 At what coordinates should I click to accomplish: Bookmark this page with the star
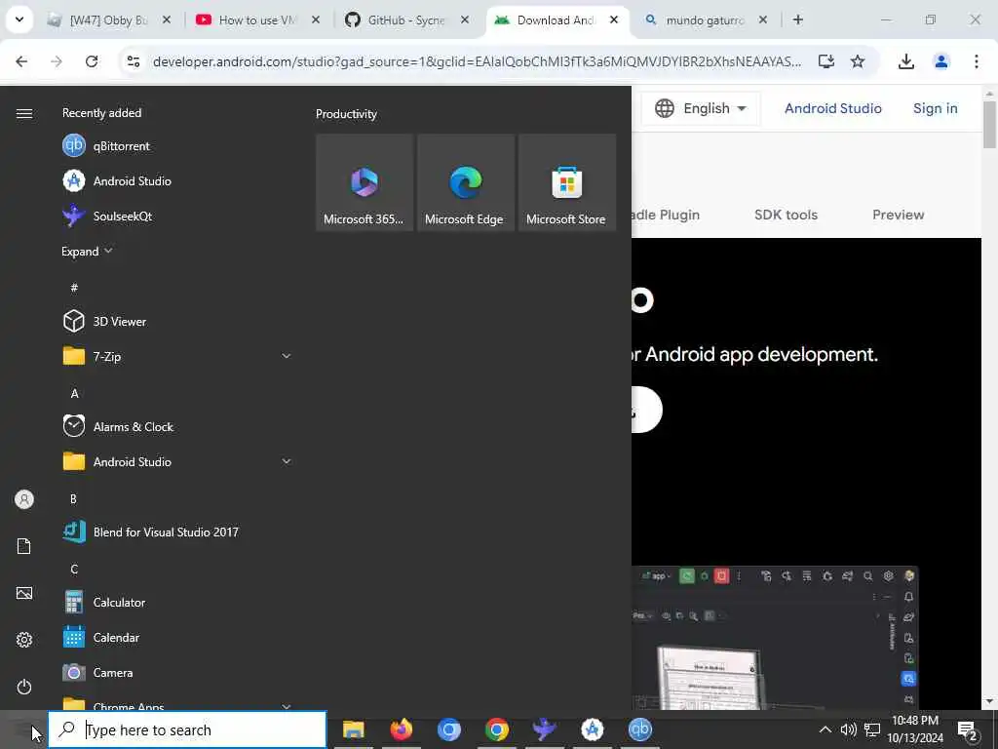858,61
